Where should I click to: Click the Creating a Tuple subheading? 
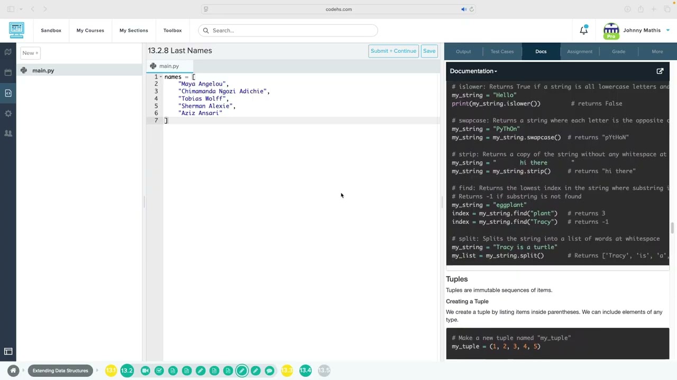tap(467, 301)
